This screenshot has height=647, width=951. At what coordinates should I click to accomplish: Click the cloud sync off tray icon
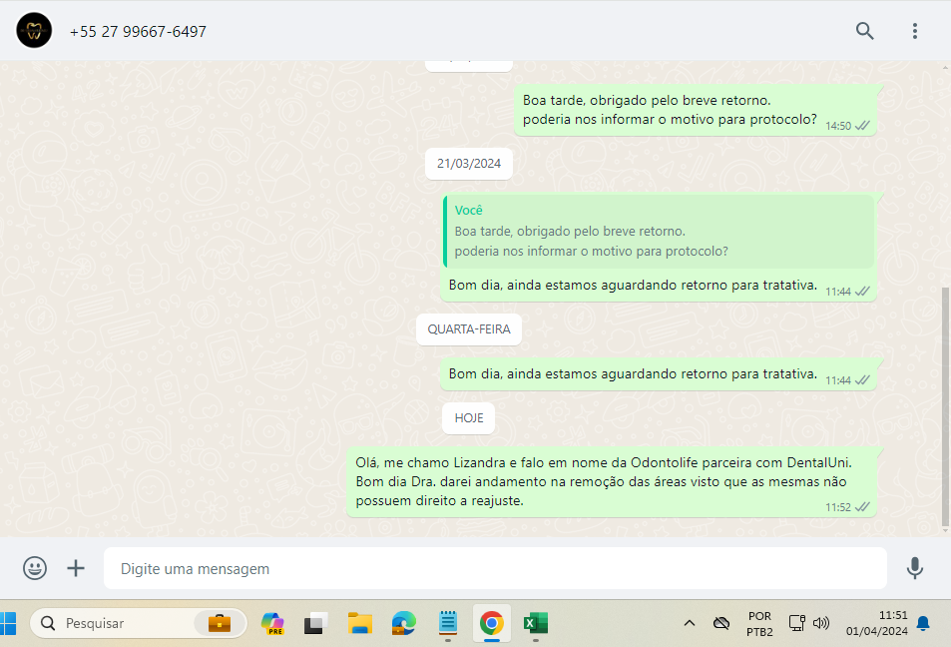[x=721, y=623]
